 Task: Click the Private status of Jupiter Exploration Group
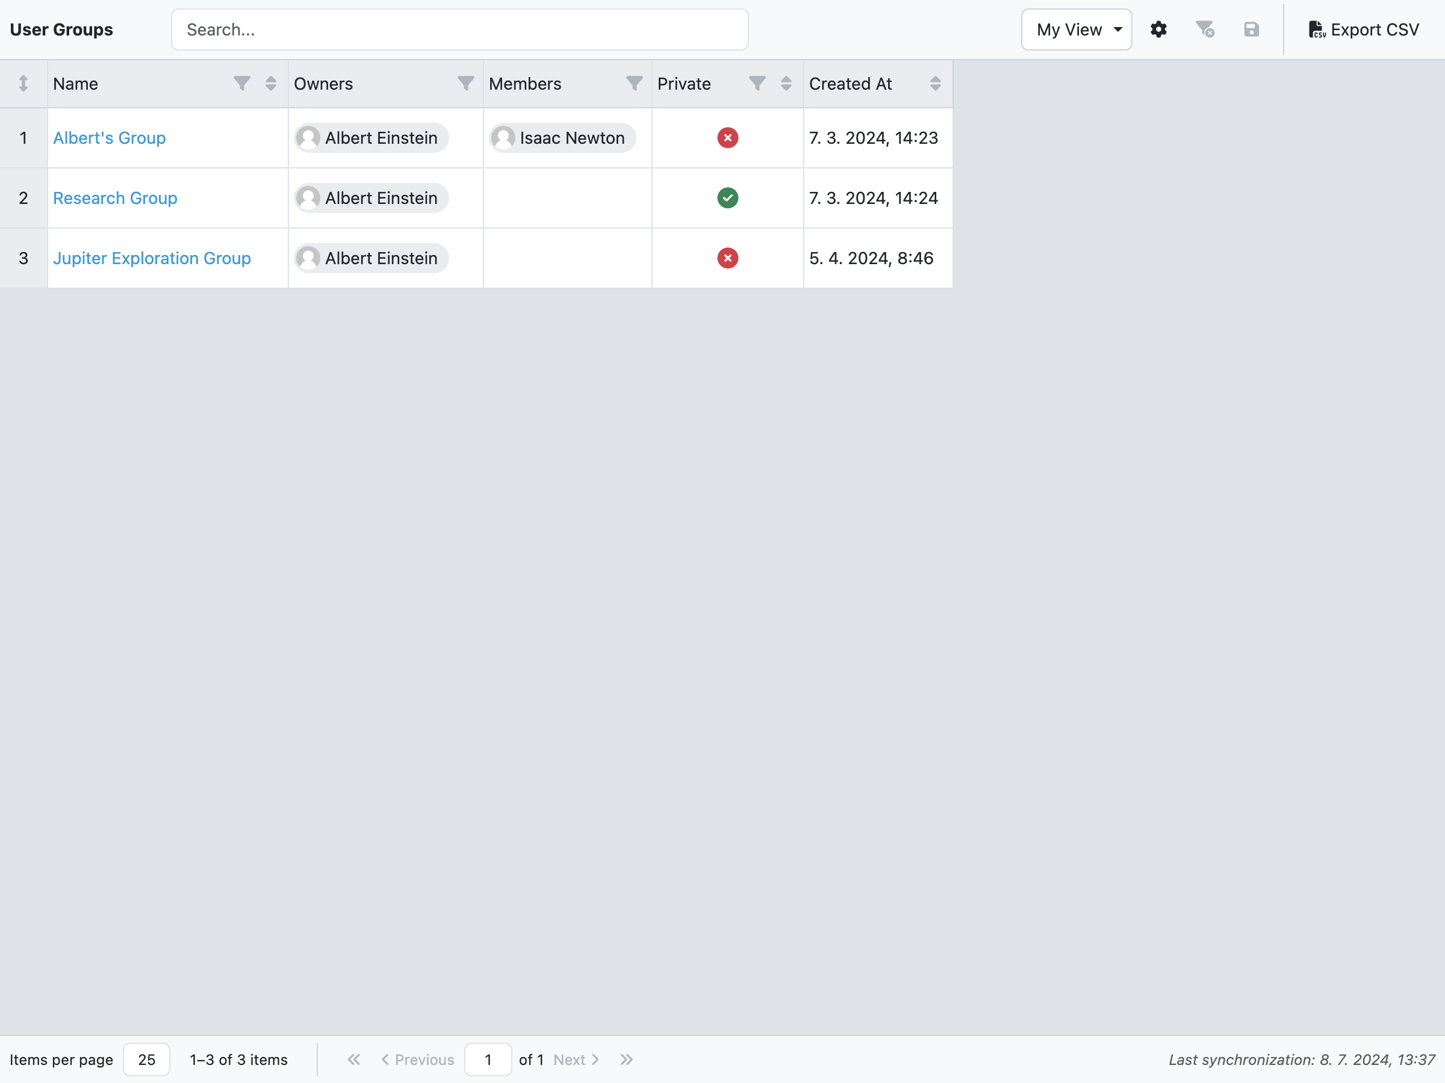point(728,258)
